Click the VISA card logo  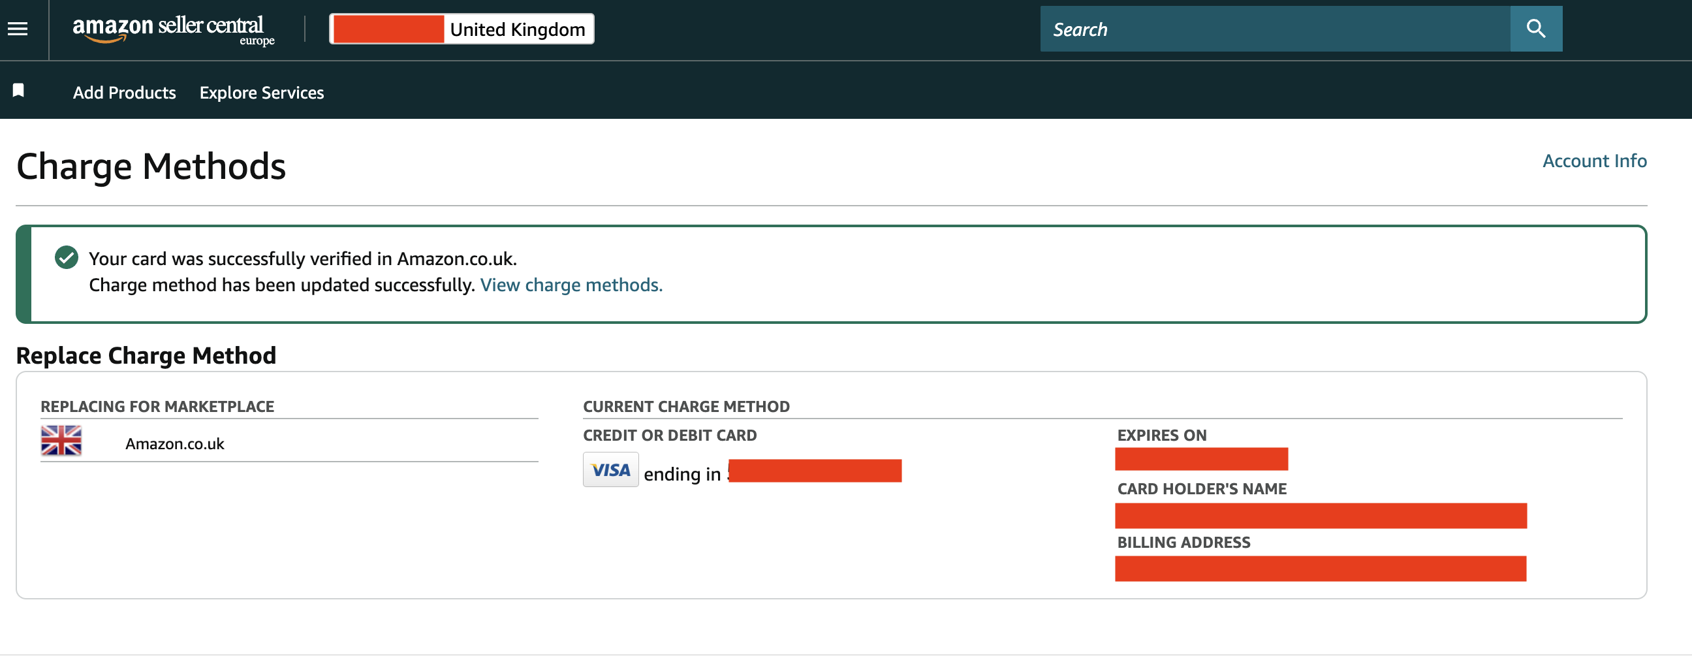[610, 470]
